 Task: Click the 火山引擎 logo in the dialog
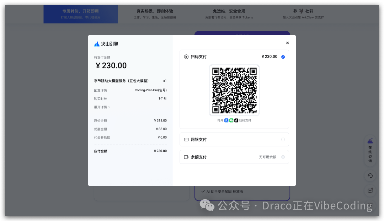click(106, 44)
